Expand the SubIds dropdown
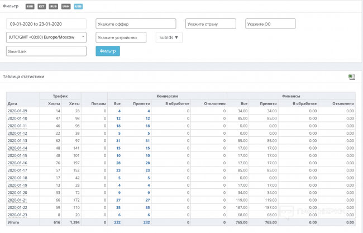 (x=169, y=37)
